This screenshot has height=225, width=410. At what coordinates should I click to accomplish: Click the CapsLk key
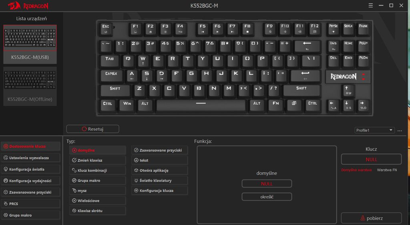coord(111,76)
